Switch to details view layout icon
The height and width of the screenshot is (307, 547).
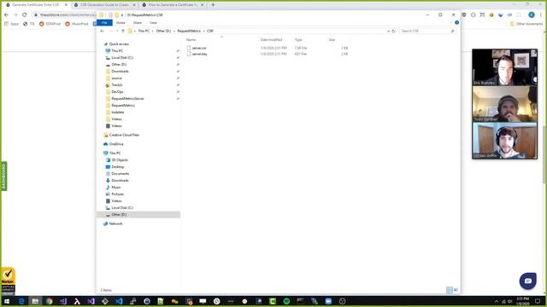450,290
